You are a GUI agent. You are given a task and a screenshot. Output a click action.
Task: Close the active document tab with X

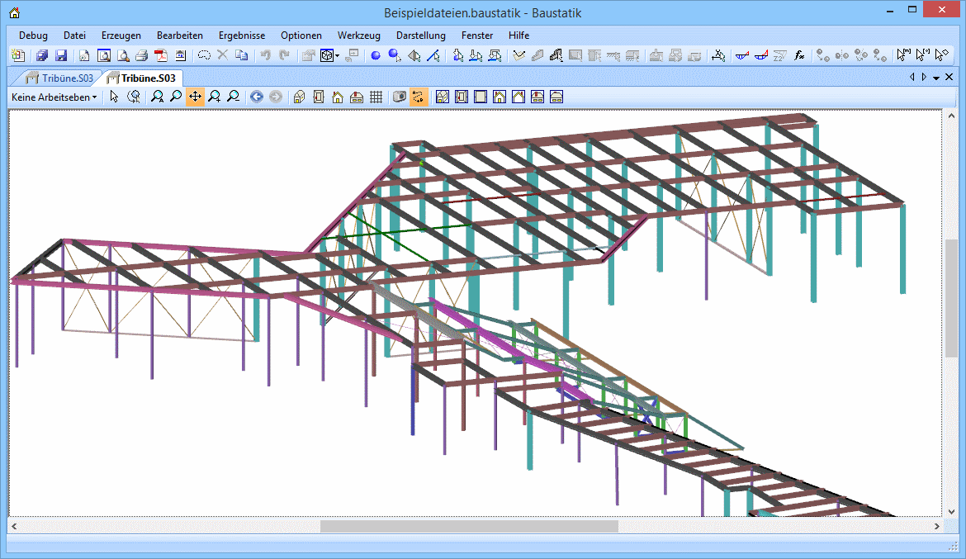click(x=949, y=78)
